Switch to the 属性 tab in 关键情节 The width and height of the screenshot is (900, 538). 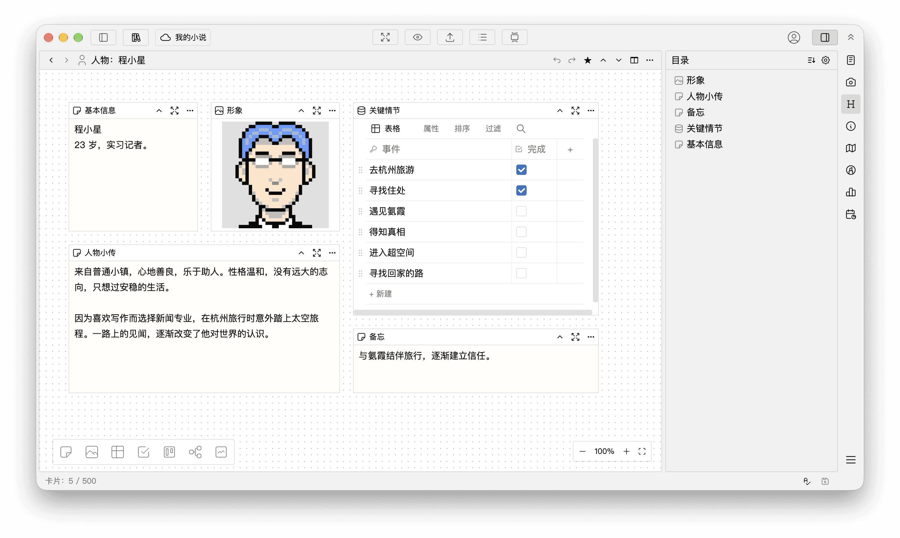(431, 129)
